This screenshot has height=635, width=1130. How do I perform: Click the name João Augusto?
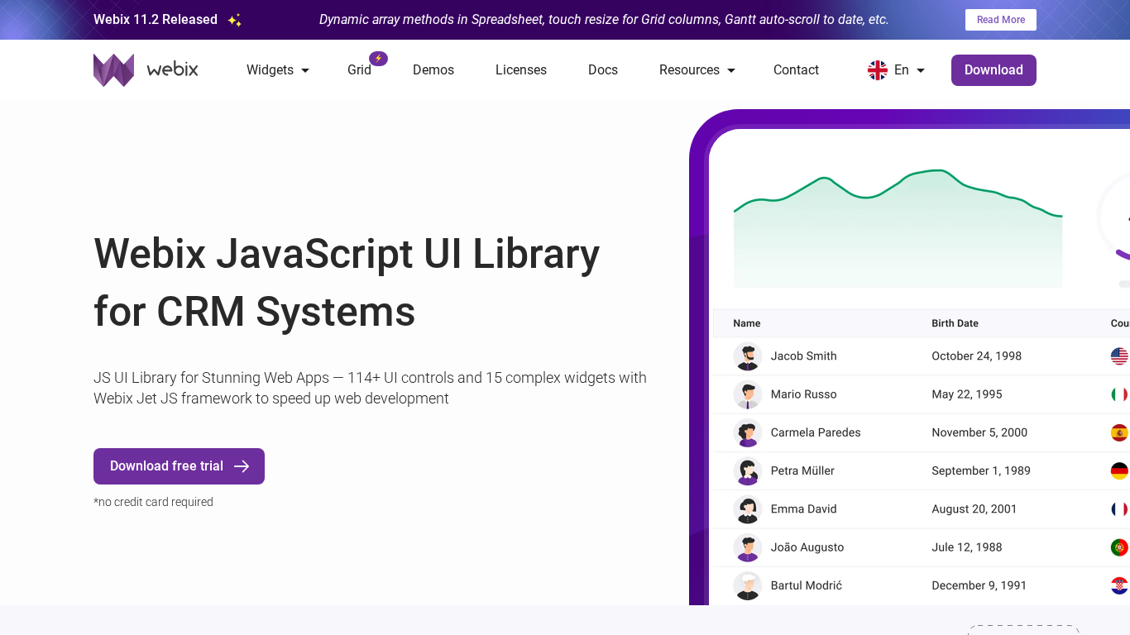click(807, 547)
